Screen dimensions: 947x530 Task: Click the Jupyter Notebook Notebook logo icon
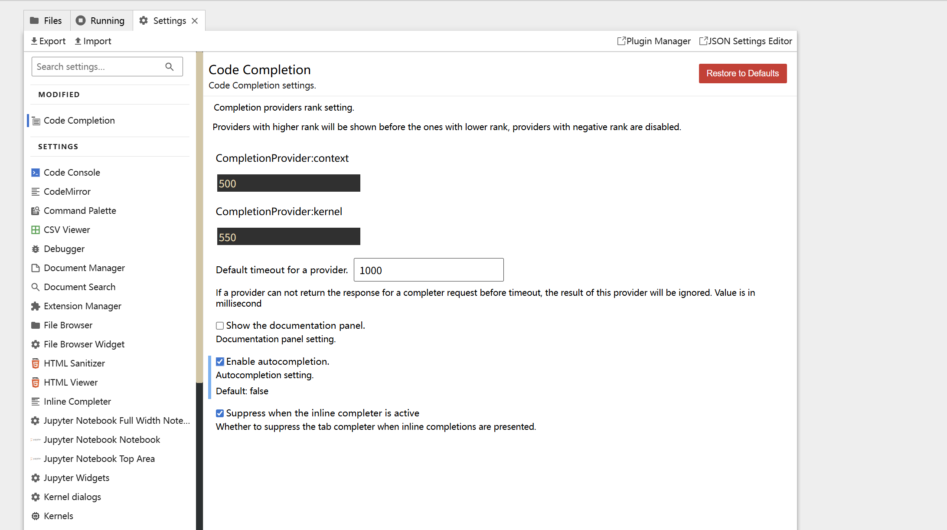[x=36, y=440]
